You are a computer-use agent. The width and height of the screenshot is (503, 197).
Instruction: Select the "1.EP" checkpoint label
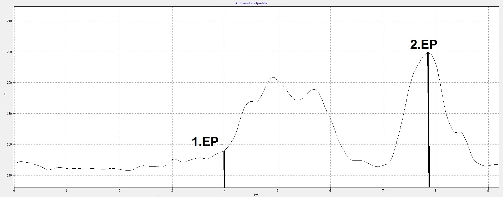tap(205, 142)
